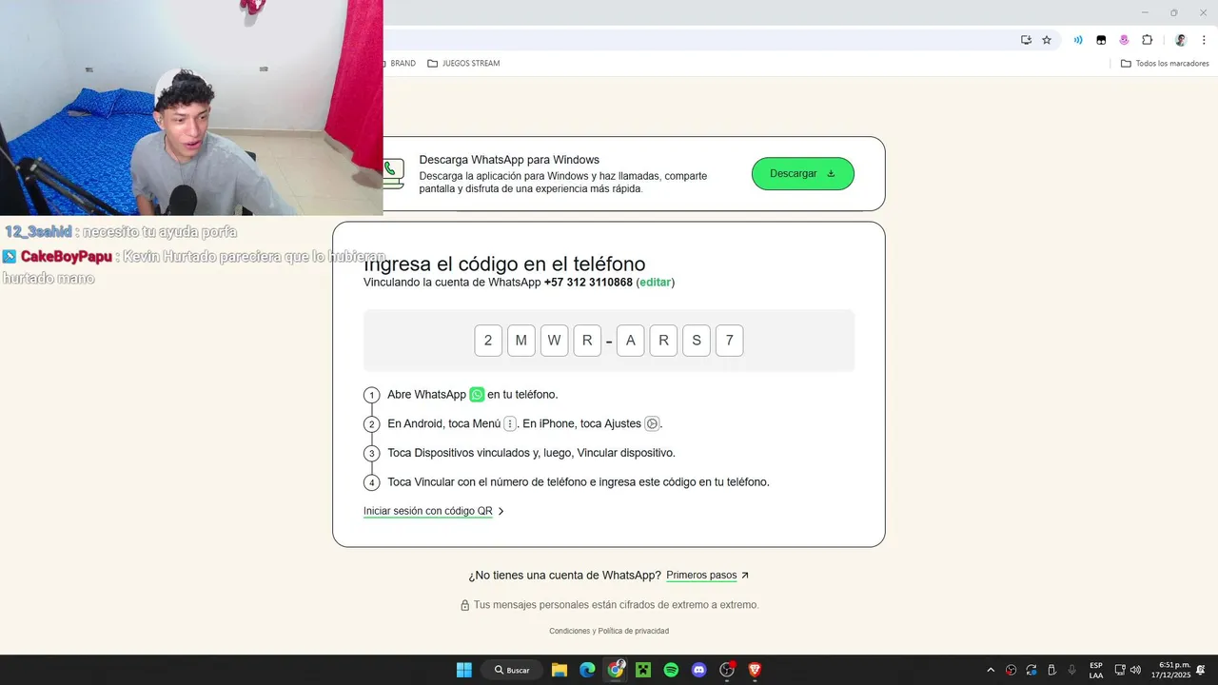This screenshot has height=685, width=1218.
Task: Open File Explorer from the taskbar
Action: tap(560, 670)
